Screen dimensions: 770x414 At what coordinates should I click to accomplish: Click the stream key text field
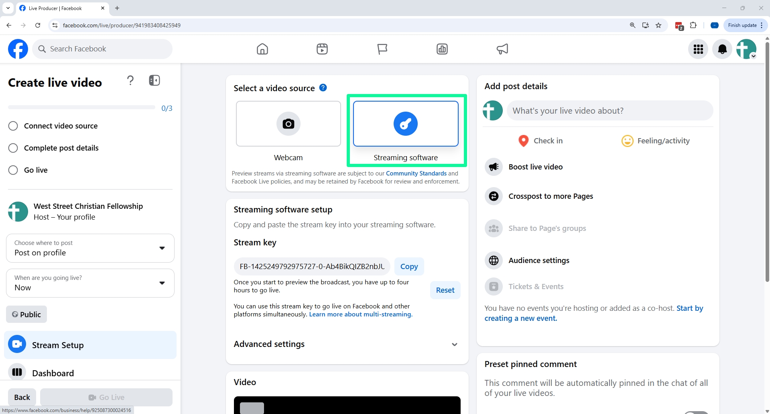[312, 266]
